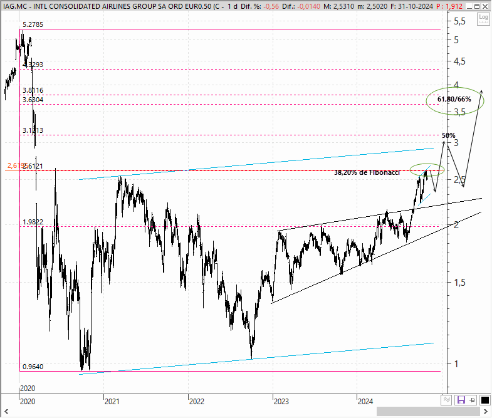Close the IAG.MC chart window
Viewport: 492px width, 418px height.
click(x=484, y=6)
